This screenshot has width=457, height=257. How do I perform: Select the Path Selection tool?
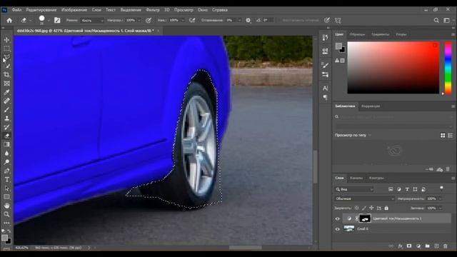[x=6, y=188]
